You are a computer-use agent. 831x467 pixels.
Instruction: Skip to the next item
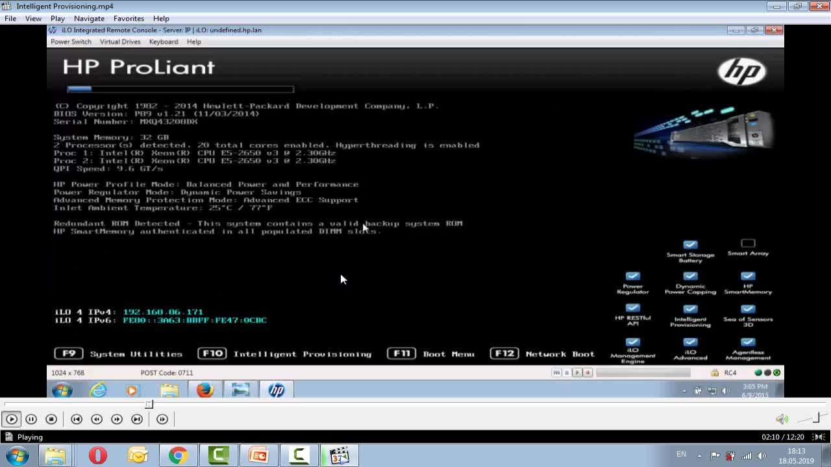pyautogui.click(x=137, y=419)
